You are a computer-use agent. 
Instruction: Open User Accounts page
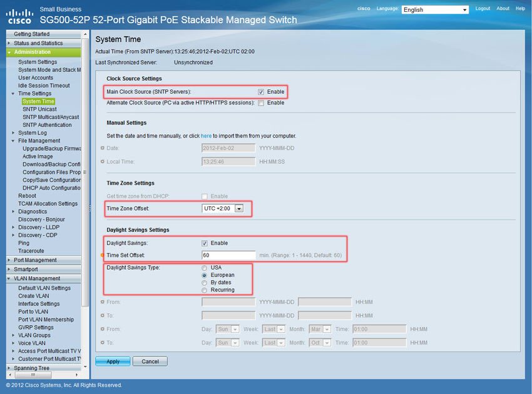coord(36,78)
